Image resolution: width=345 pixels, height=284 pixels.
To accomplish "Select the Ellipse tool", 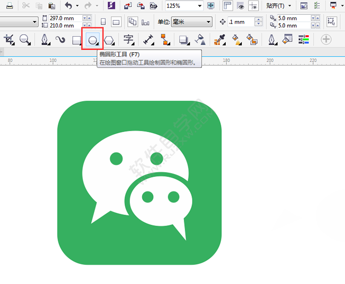I will click(92, 40).
